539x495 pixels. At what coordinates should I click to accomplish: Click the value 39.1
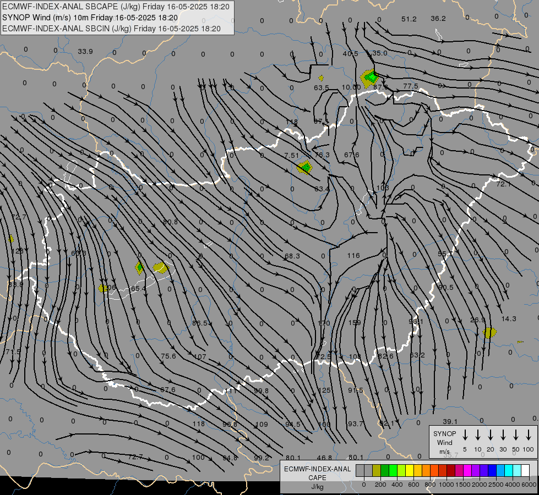click(x=450, y=421)
